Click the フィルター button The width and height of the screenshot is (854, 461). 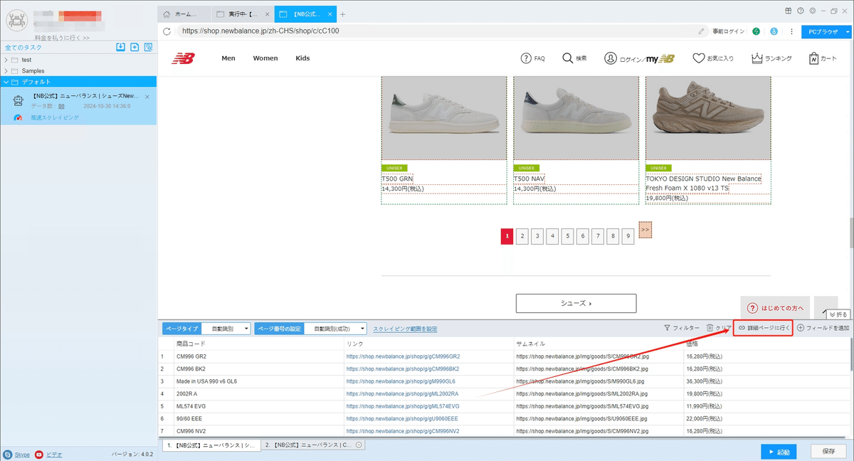pos(681,328)
